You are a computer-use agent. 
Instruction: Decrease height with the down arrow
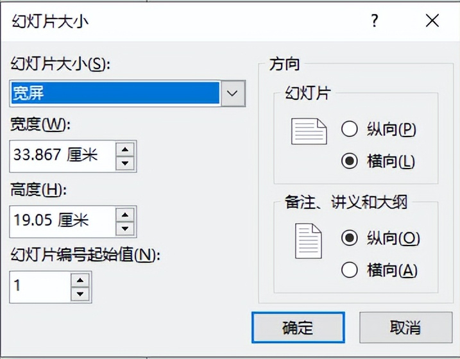[125, 229]
